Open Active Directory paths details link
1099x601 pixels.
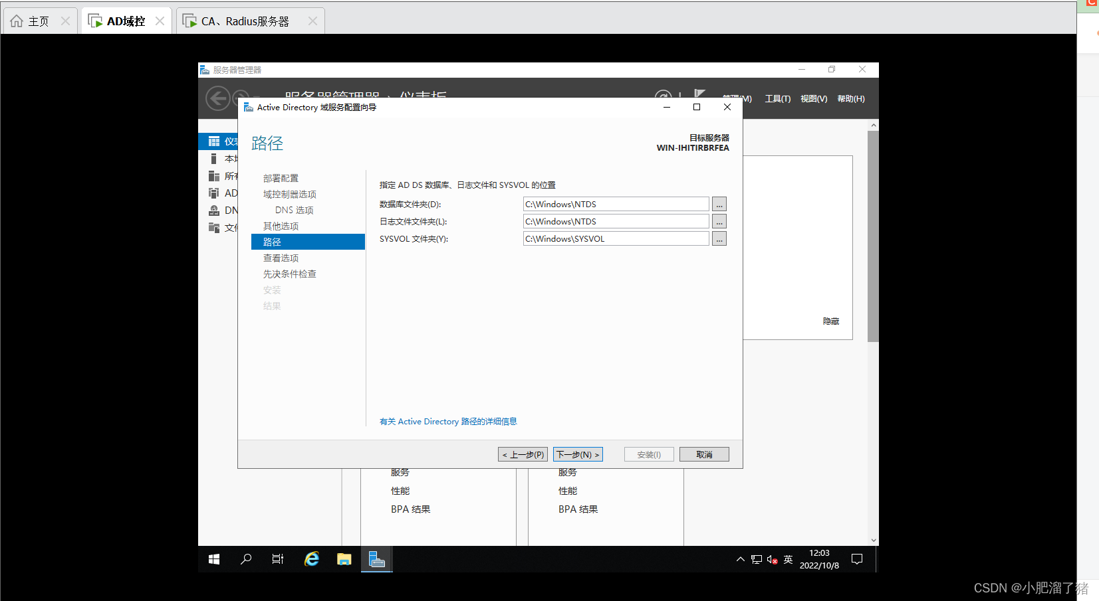448,422
